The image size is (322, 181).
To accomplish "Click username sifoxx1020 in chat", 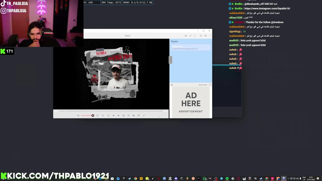I will (x=236, y=18).
